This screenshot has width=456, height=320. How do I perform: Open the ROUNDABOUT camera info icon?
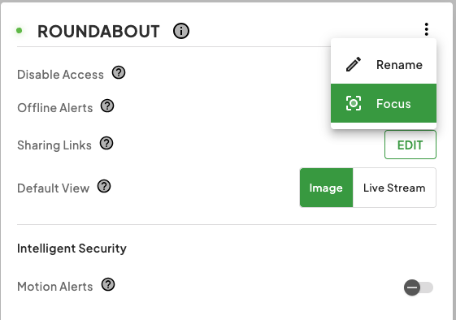(181, 31)
